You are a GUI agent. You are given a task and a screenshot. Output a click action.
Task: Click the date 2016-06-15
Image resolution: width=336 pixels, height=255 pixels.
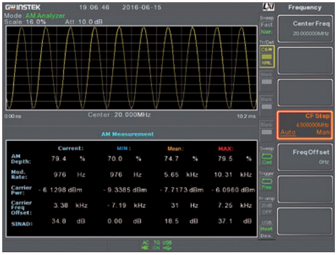tap(142, 8)
